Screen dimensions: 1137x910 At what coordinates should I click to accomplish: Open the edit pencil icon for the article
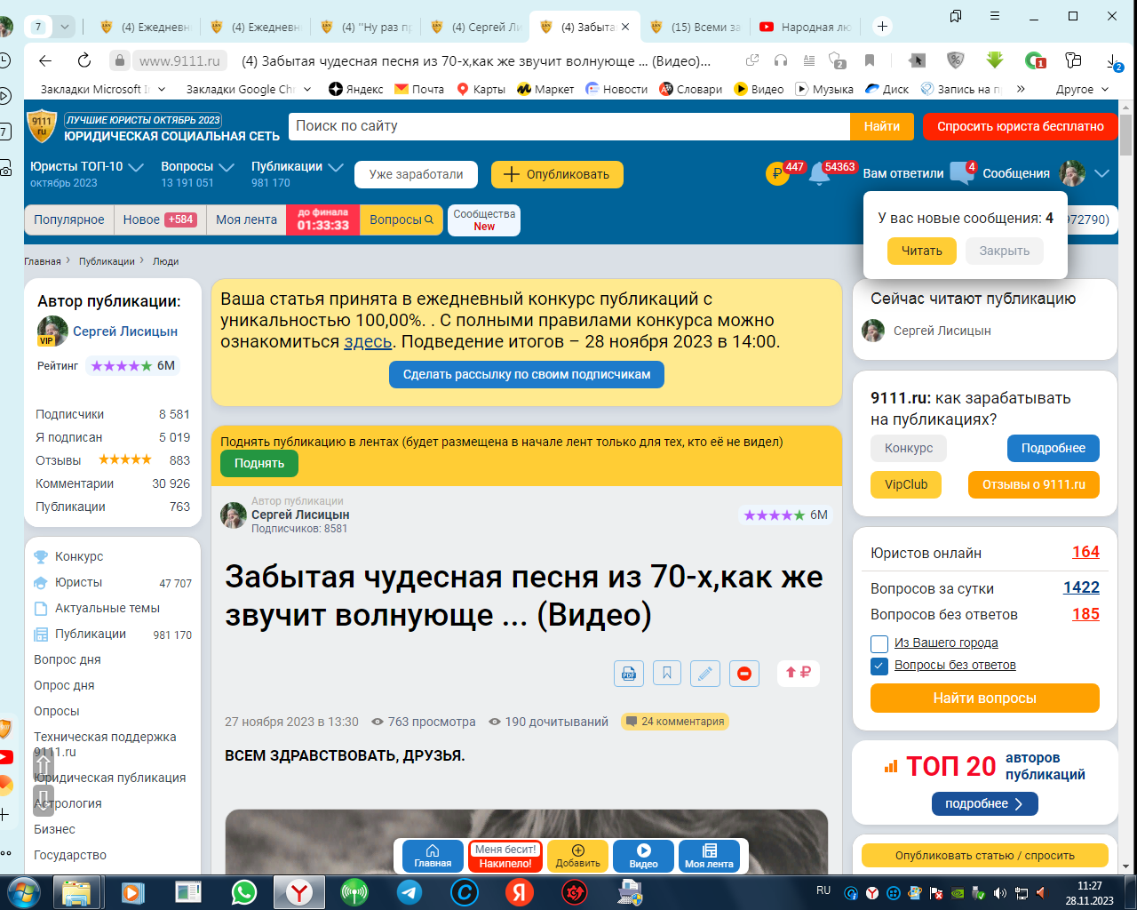click(704, 673)
